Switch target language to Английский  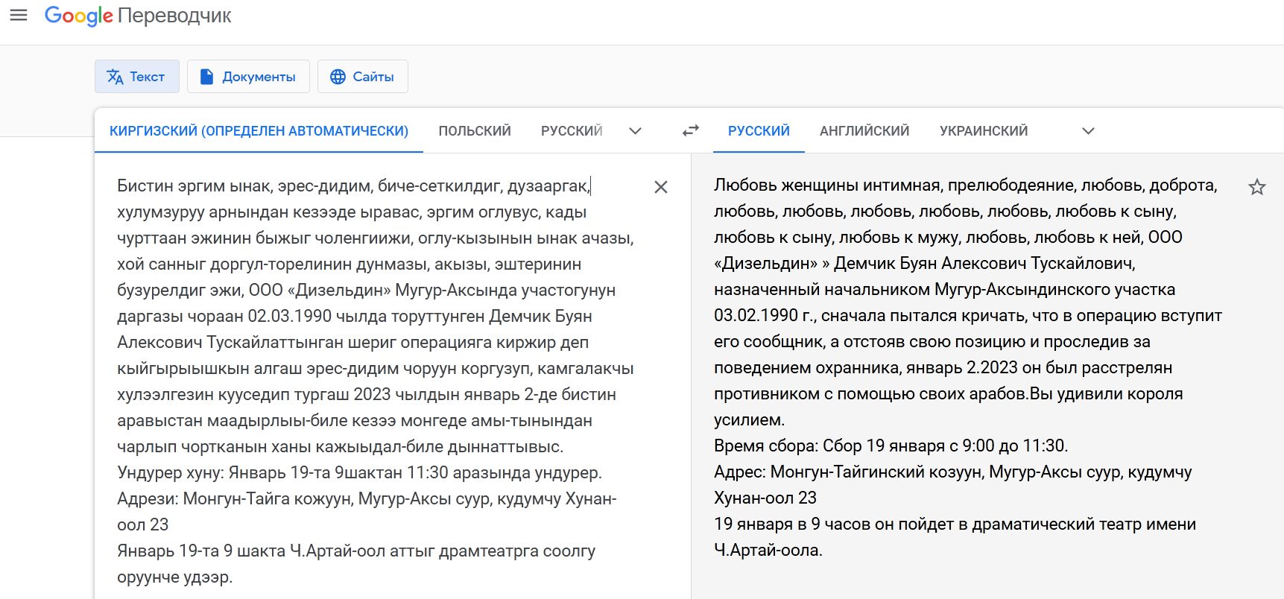(x=864, y=131)
